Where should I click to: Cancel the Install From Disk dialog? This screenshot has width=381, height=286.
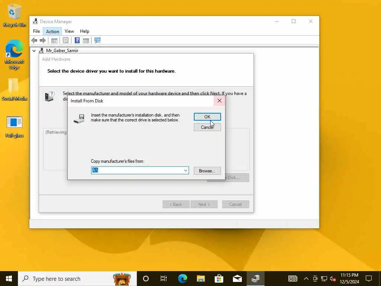coord(207,127)
